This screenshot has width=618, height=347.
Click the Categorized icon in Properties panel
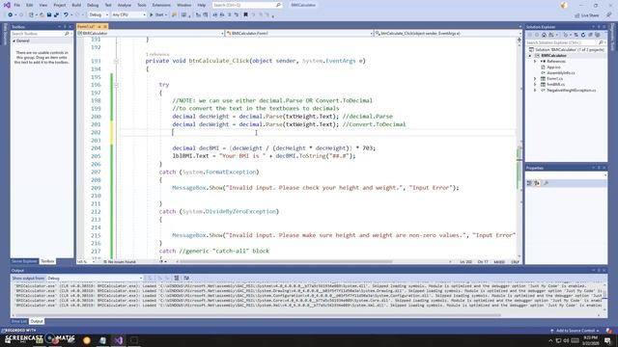[x=529, y=183]
